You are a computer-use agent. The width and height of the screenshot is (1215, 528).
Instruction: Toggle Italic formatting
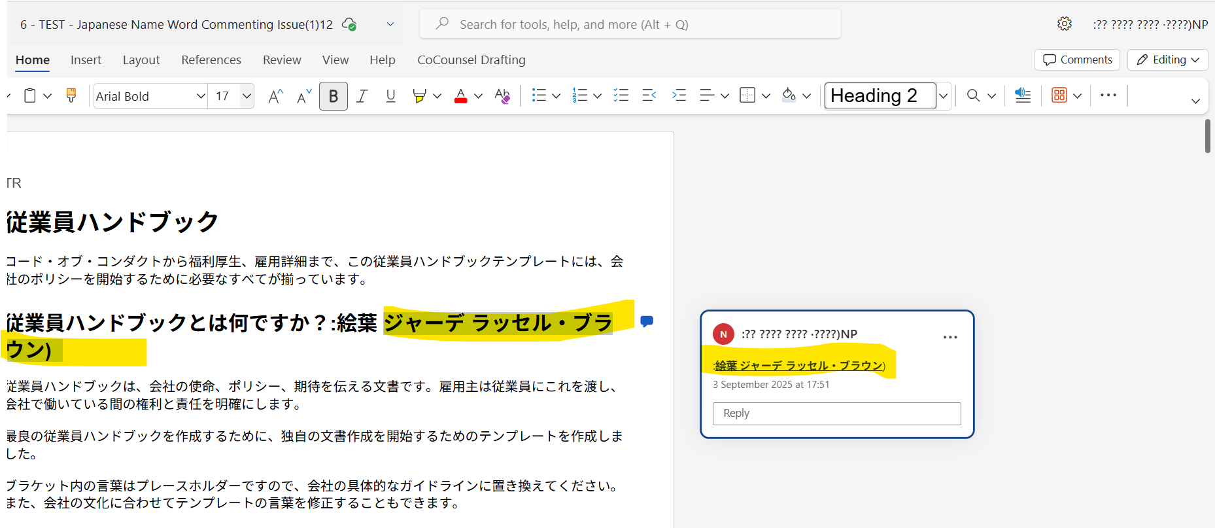pyautogui.click(x=362, y=96)
